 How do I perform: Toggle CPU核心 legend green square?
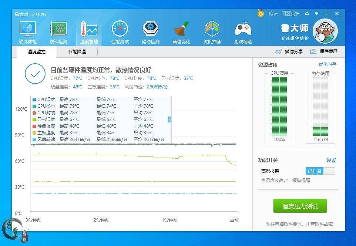pos(34,106)
